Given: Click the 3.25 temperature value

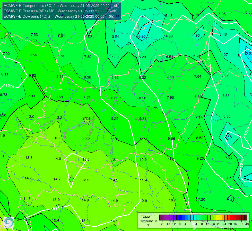Looking at the screenshot, I should [x=142, y=36].
